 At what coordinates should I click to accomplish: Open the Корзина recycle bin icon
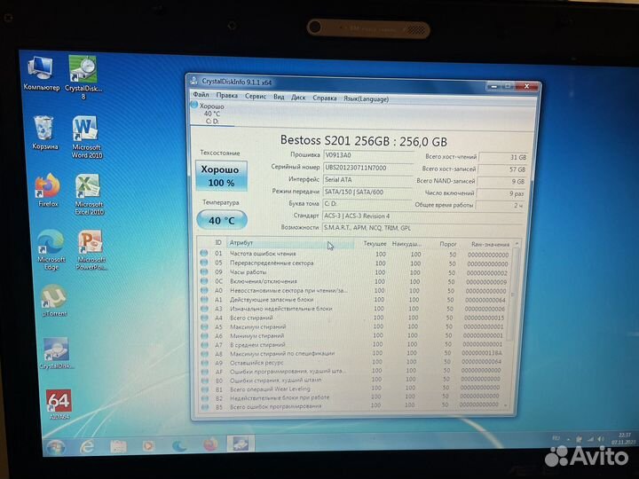coord(44,132)
